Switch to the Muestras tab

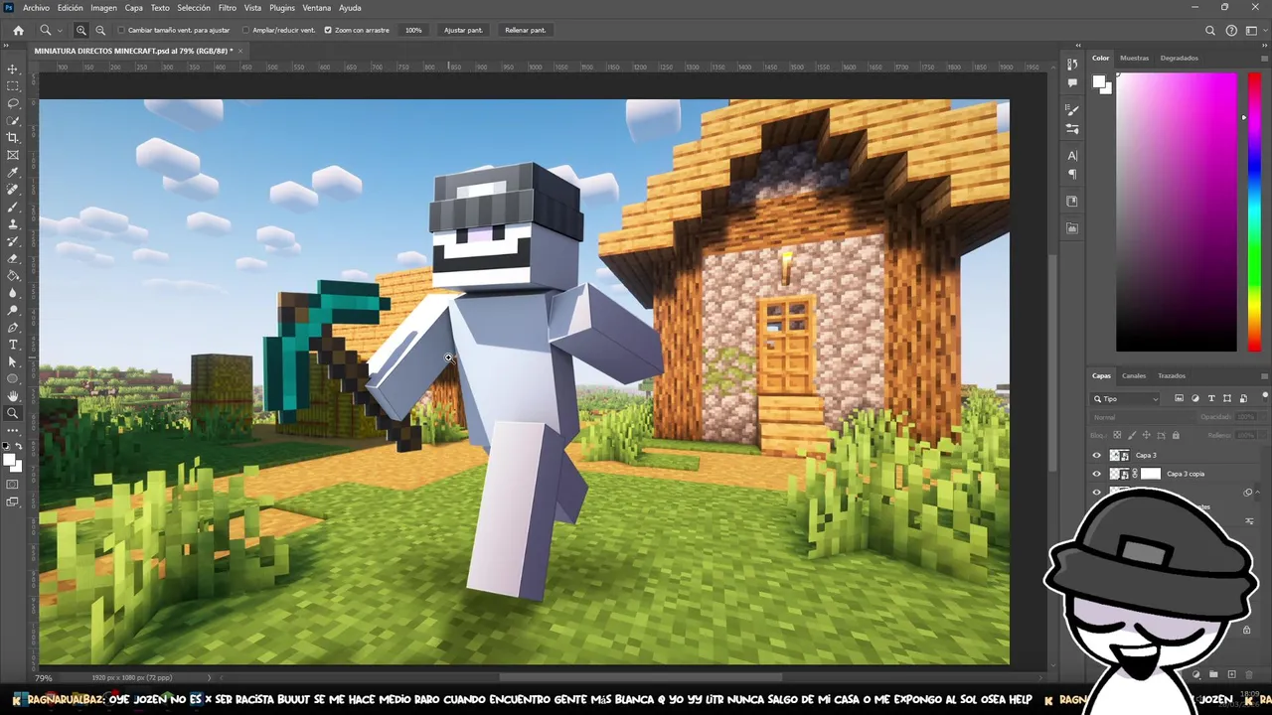pyautogui.click(x=1134, y=58)
